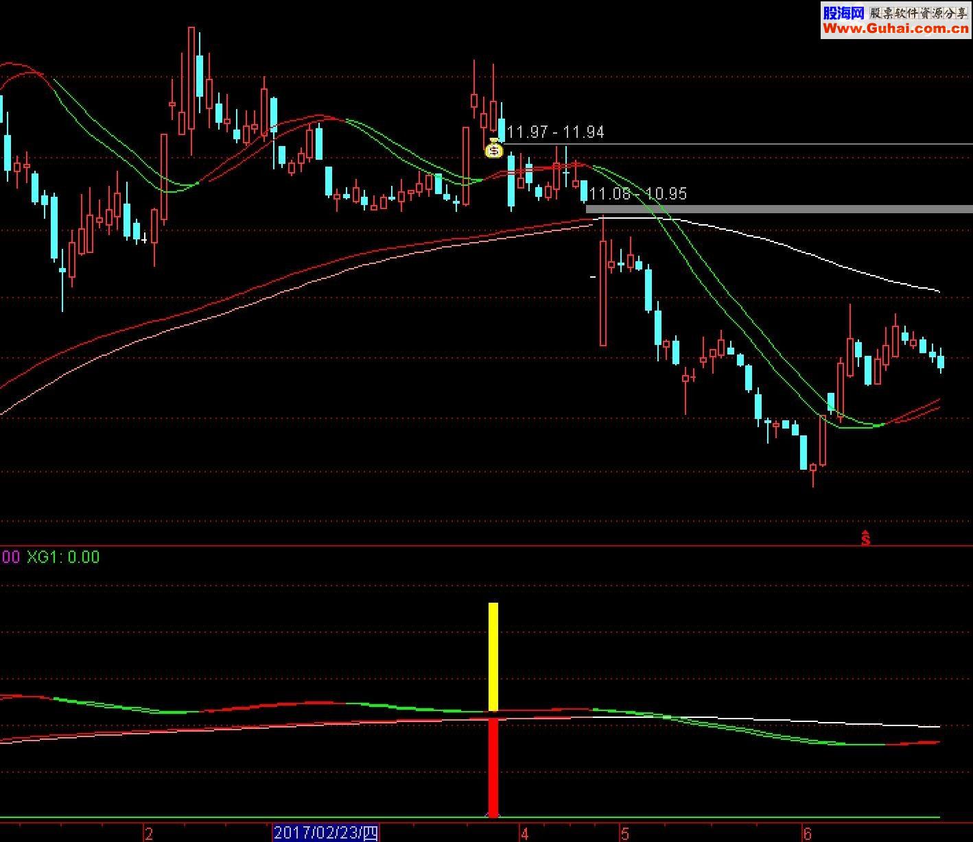This screenshot has width=973, height=842.
Task: Click the yellow signal bar in indicator panel
Action: (x=493, y=657)
